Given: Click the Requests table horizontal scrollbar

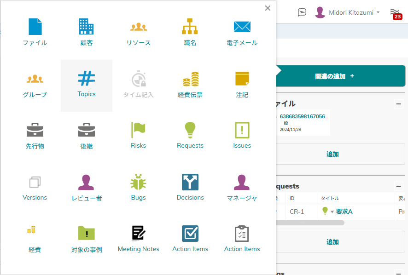Looking at the screenshot, I should (x=310, y=223).
